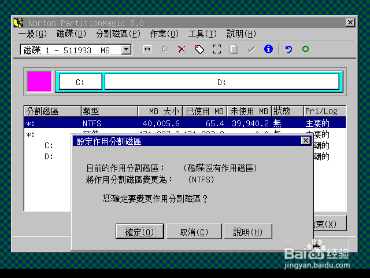Select the C: partition in the disk map
Image resolution: width=370 pixels, height=278 pixels.
tap(80, 82)
